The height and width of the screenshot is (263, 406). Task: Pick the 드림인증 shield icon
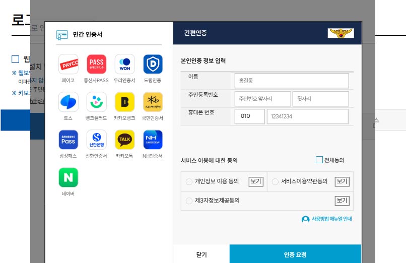pos(153,64)
